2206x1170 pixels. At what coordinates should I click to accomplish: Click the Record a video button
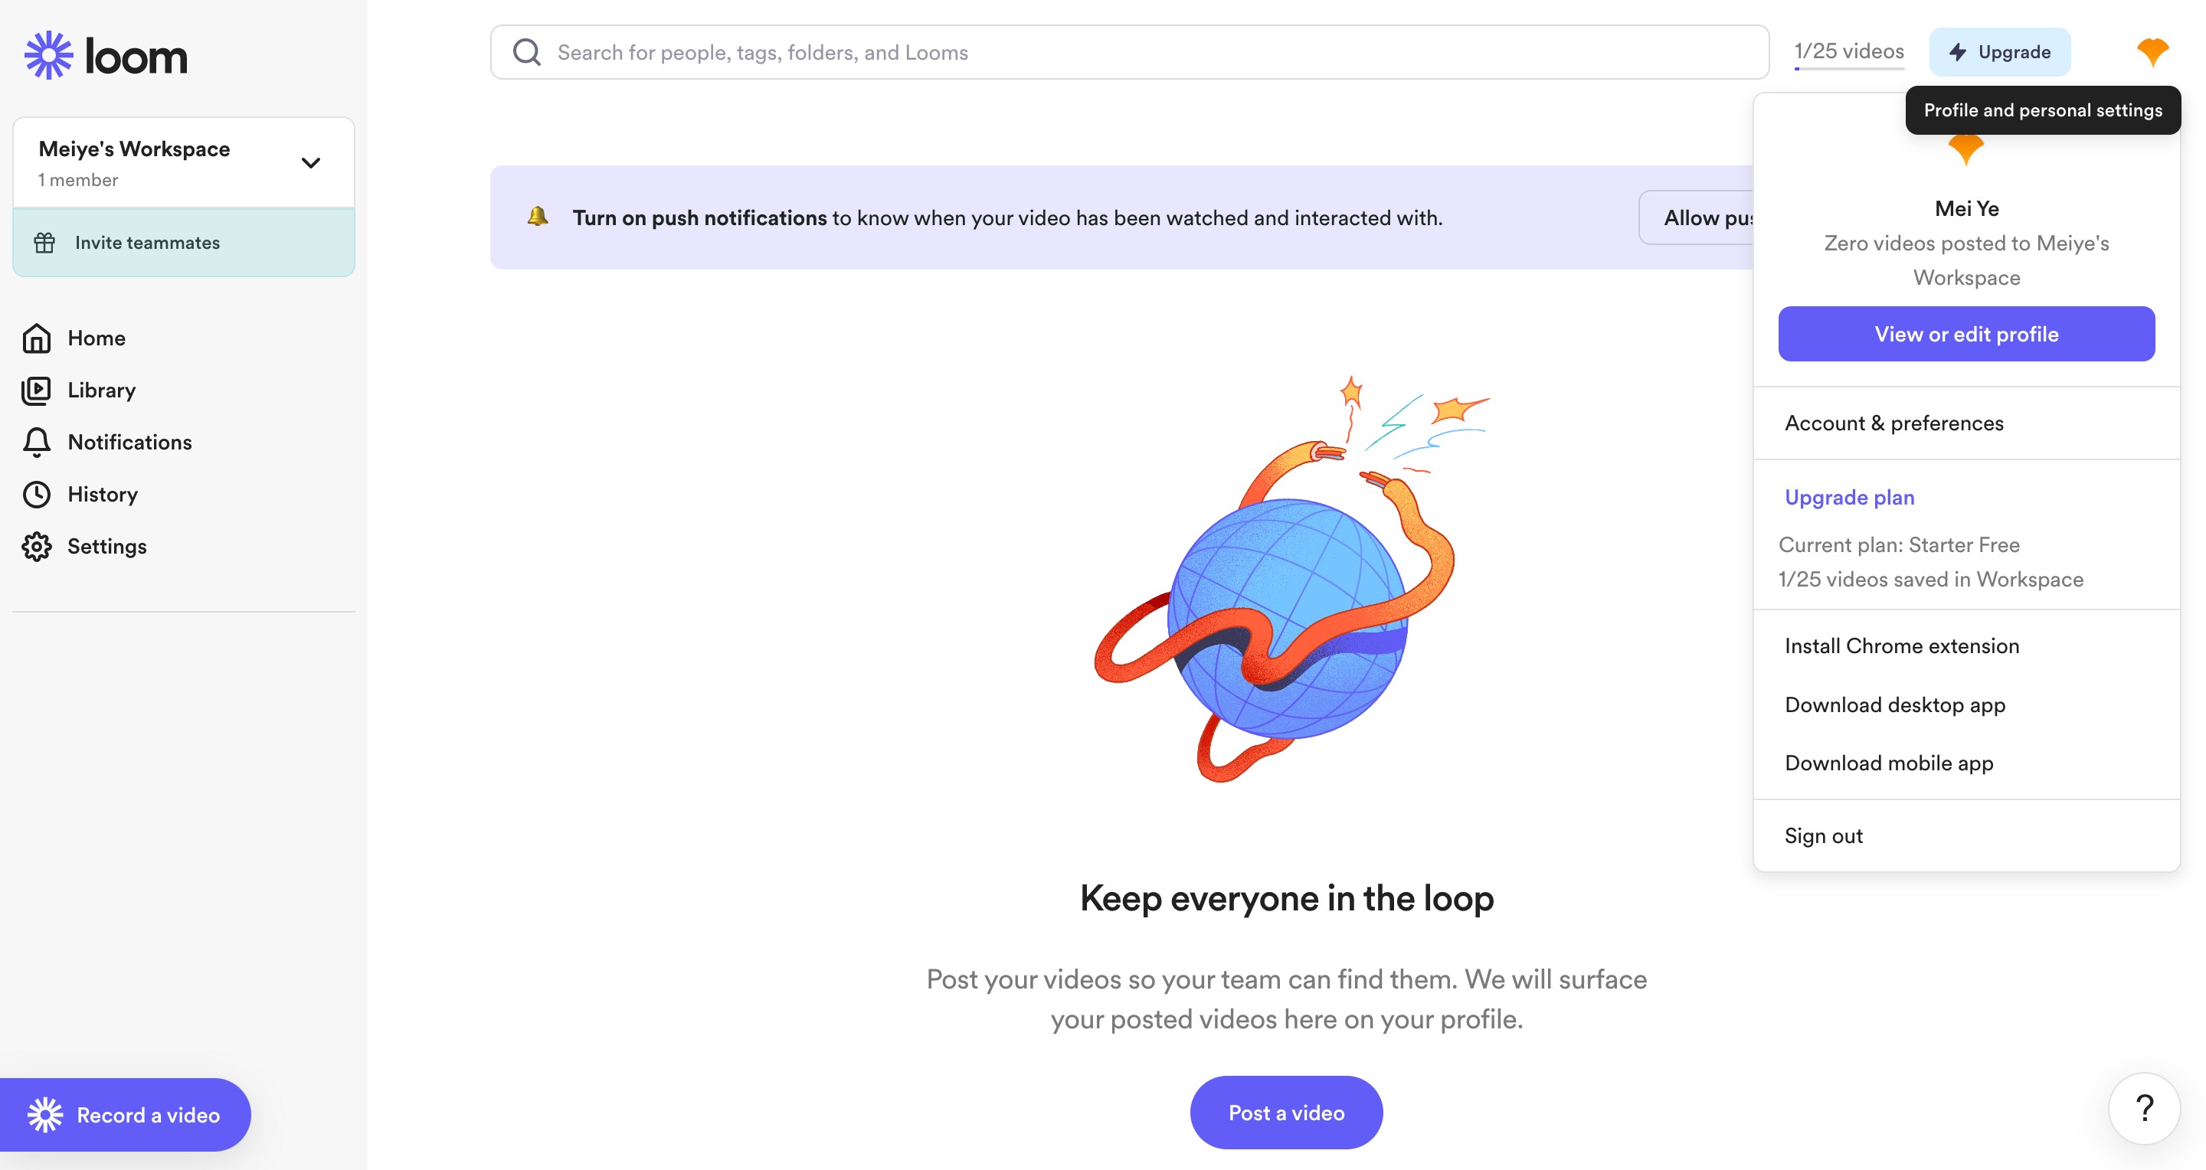click(x=125, y=1114)
